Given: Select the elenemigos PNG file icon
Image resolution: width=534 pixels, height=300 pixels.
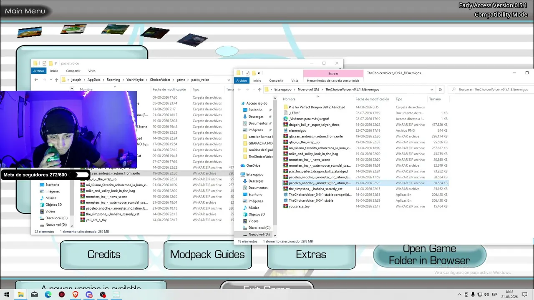Looking at the screenshot, I should 285,130.
